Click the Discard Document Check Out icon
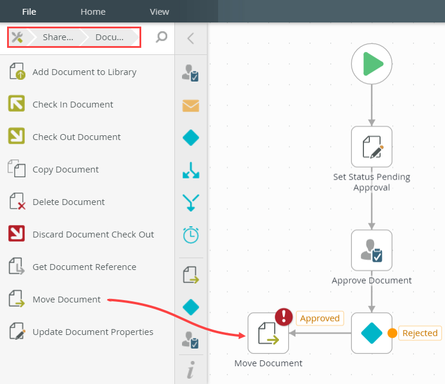445x384 pixels. [x=17, y=233]
